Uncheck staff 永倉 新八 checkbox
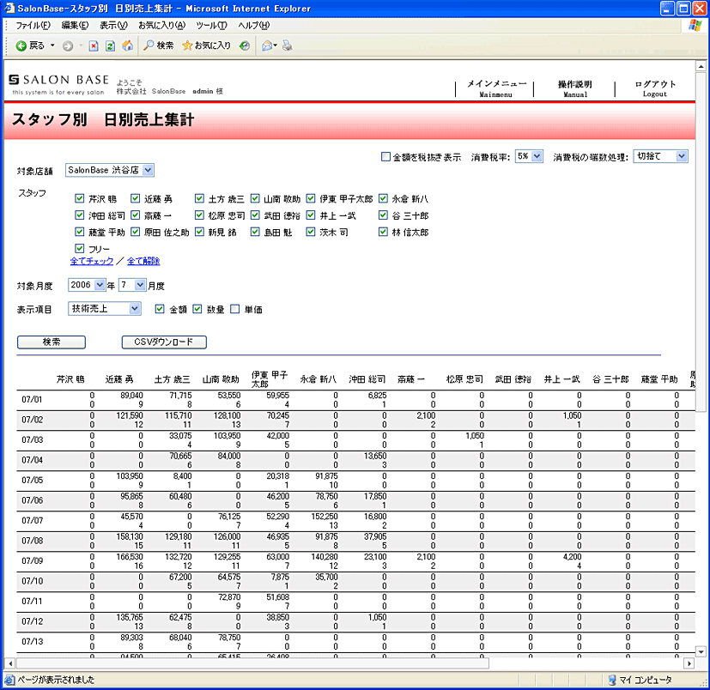The width and height of the screenshot is (710, 690). click(x=383, y=198)
